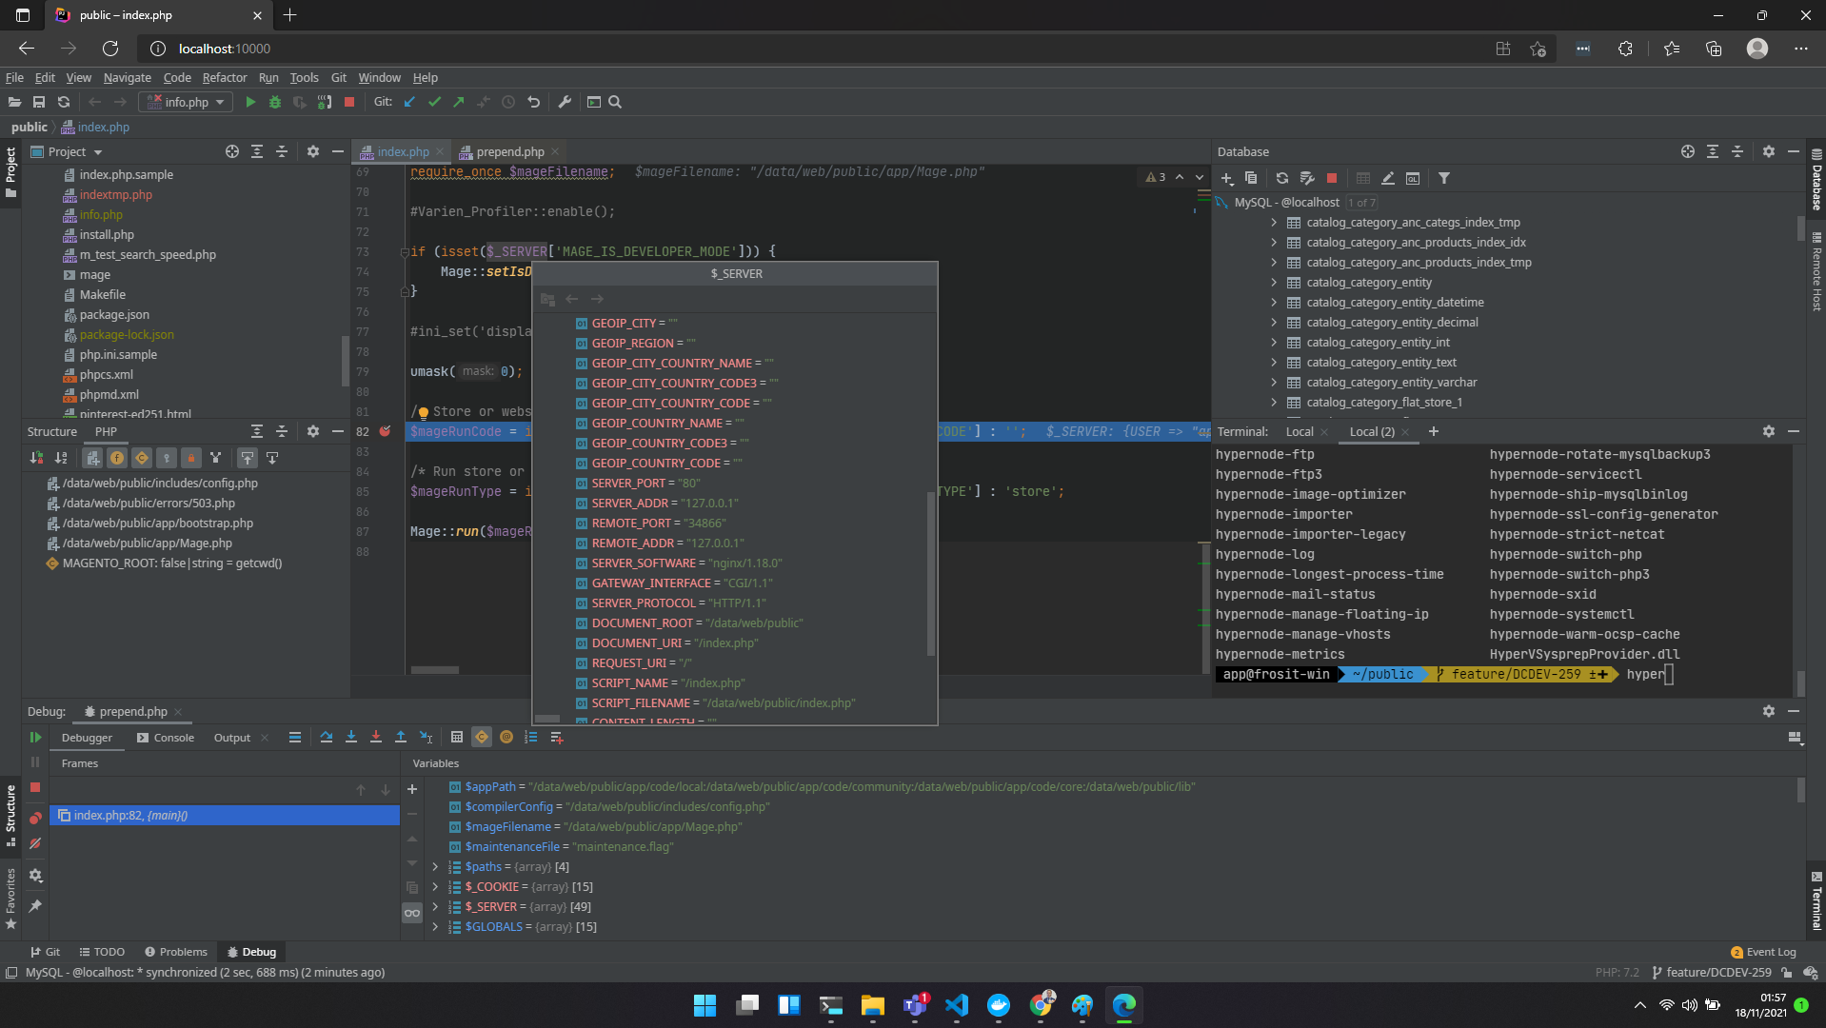This screenshot has width=1826, height=1028.
Task: Expand the $paths array variable
Action: pos(435,866)
